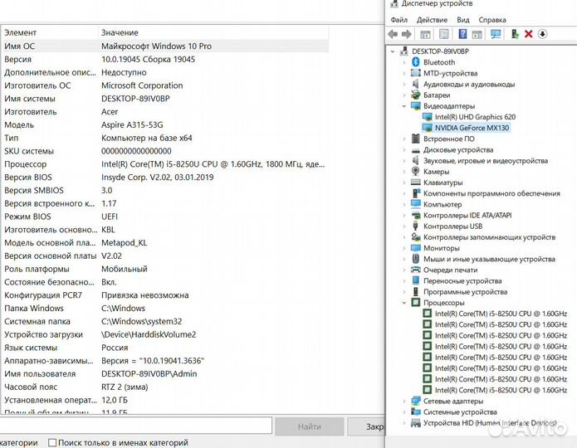Click the partially visible Закрыть button
Image resolution: width=577 pixels, height=448 pixels.
(x=366, y=426)
